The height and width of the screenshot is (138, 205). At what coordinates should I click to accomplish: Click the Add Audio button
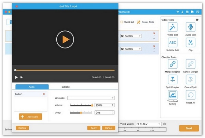pos(30,116)
